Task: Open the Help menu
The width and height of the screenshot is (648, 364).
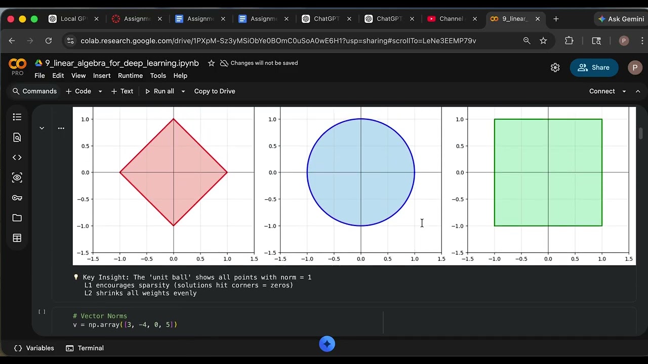Action: [x=180, y=76]
